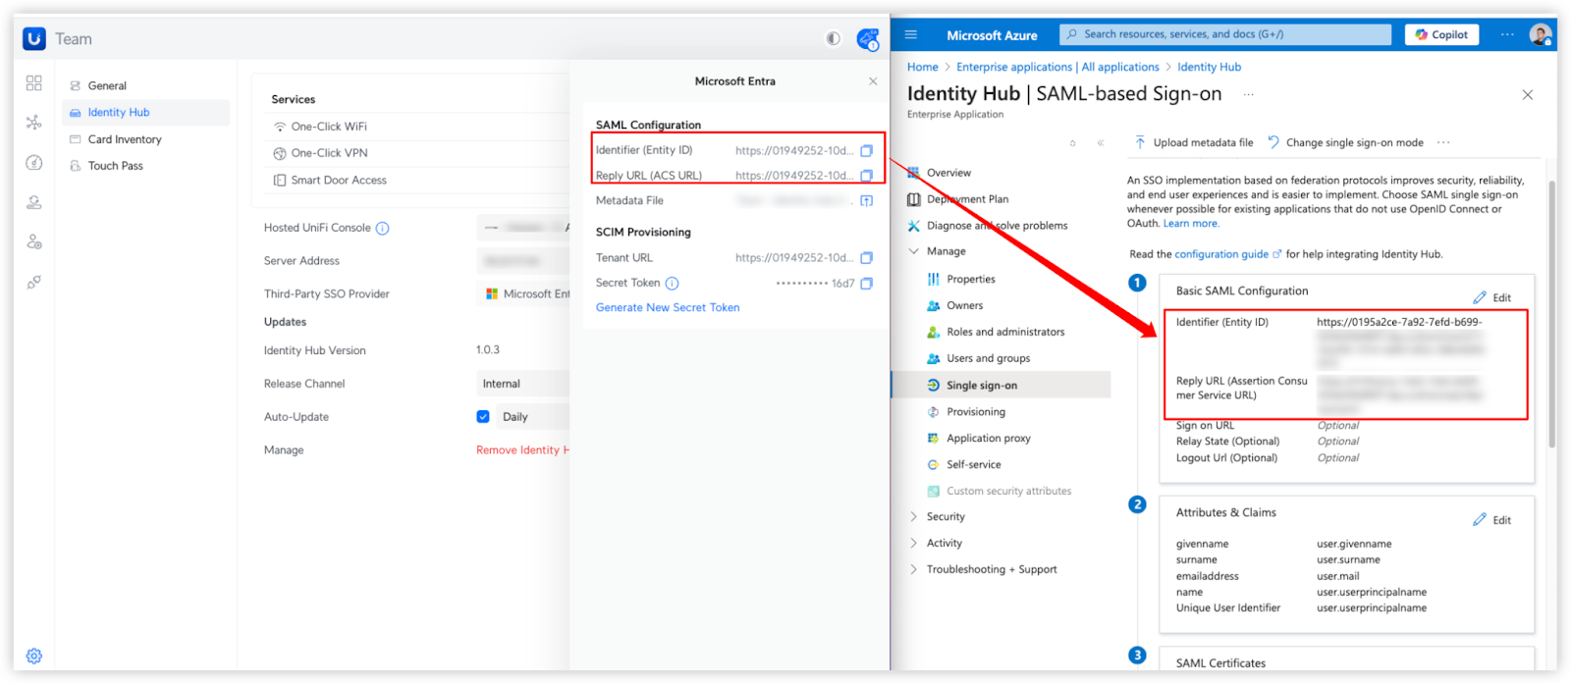Open the Hosted UniFi Console dropdown

click(522, 228)
